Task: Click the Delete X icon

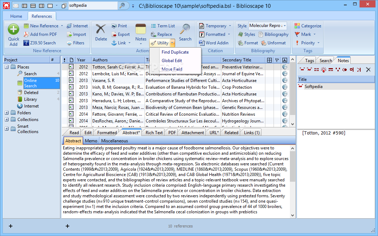Action: (101, 29)
